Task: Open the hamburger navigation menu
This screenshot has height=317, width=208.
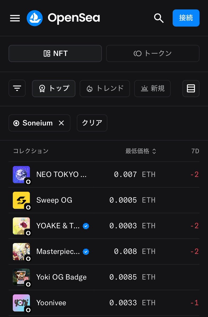Action: point(15,18)
